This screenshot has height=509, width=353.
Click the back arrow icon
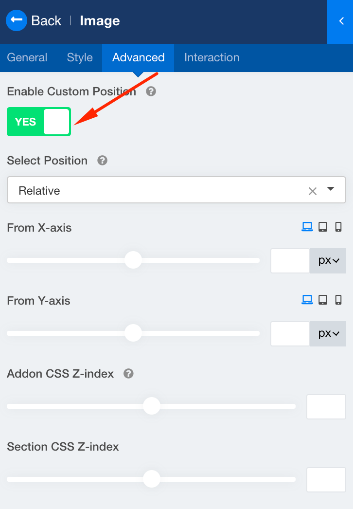17,20
